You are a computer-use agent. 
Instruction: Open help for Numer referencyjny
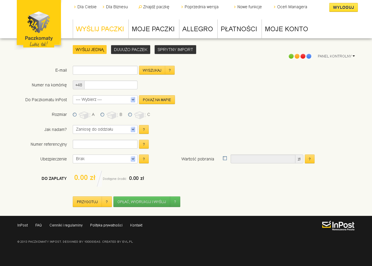(144, 144)
